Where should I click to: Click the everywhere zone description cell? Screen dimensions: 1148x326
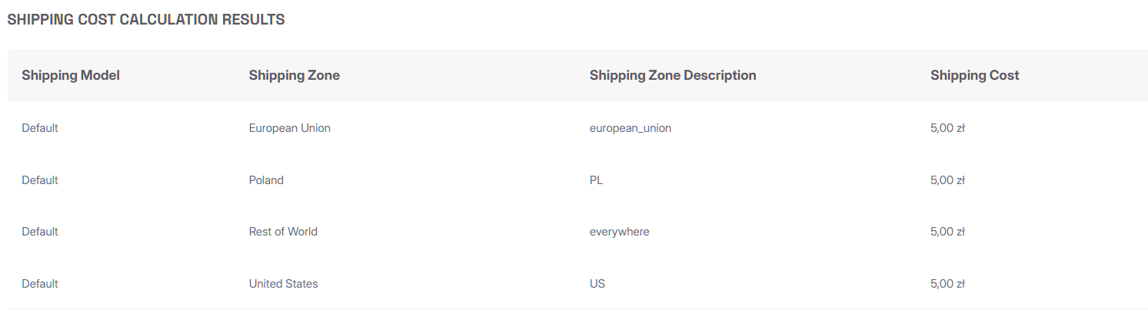(619, 232)
